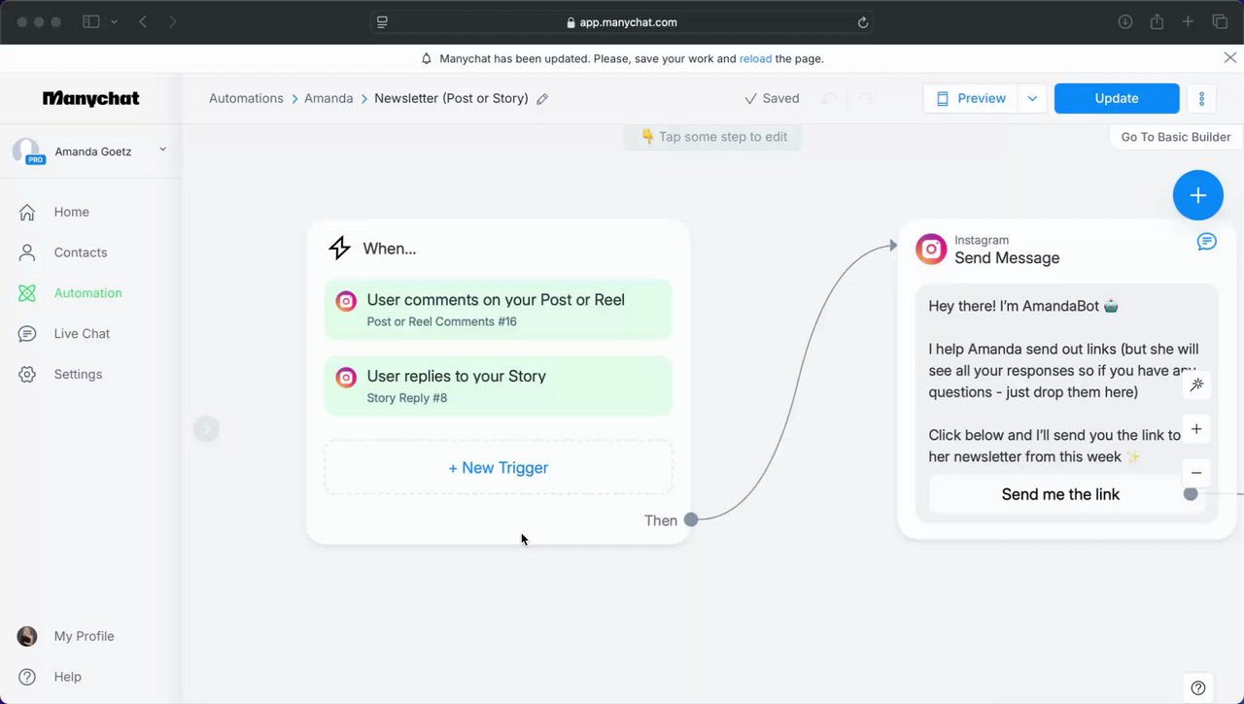
Task: Click the magic wand auto-arrange icon
Action: 1196,385
